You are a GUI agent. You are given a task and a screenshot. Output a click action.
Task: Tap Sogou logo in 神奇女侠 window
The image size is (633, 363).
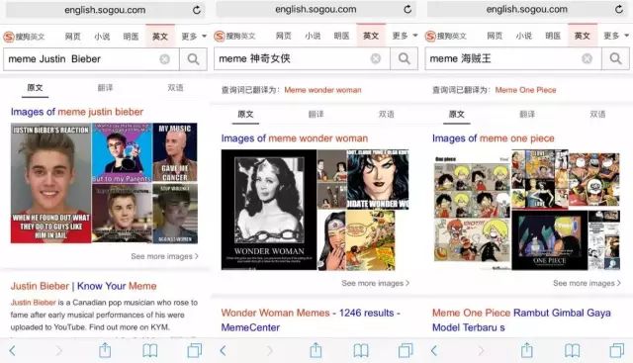(x=234, y=37)
